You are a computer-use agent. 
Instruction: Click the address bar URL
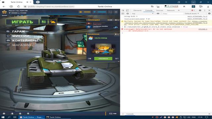click(51, 7)
